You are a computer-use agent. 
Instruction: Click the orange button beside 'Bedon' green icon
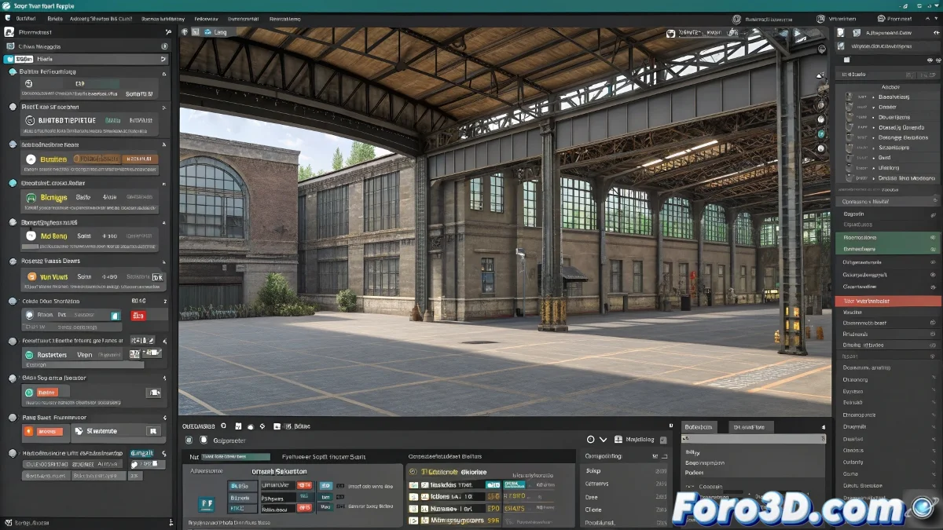[48, 393]
